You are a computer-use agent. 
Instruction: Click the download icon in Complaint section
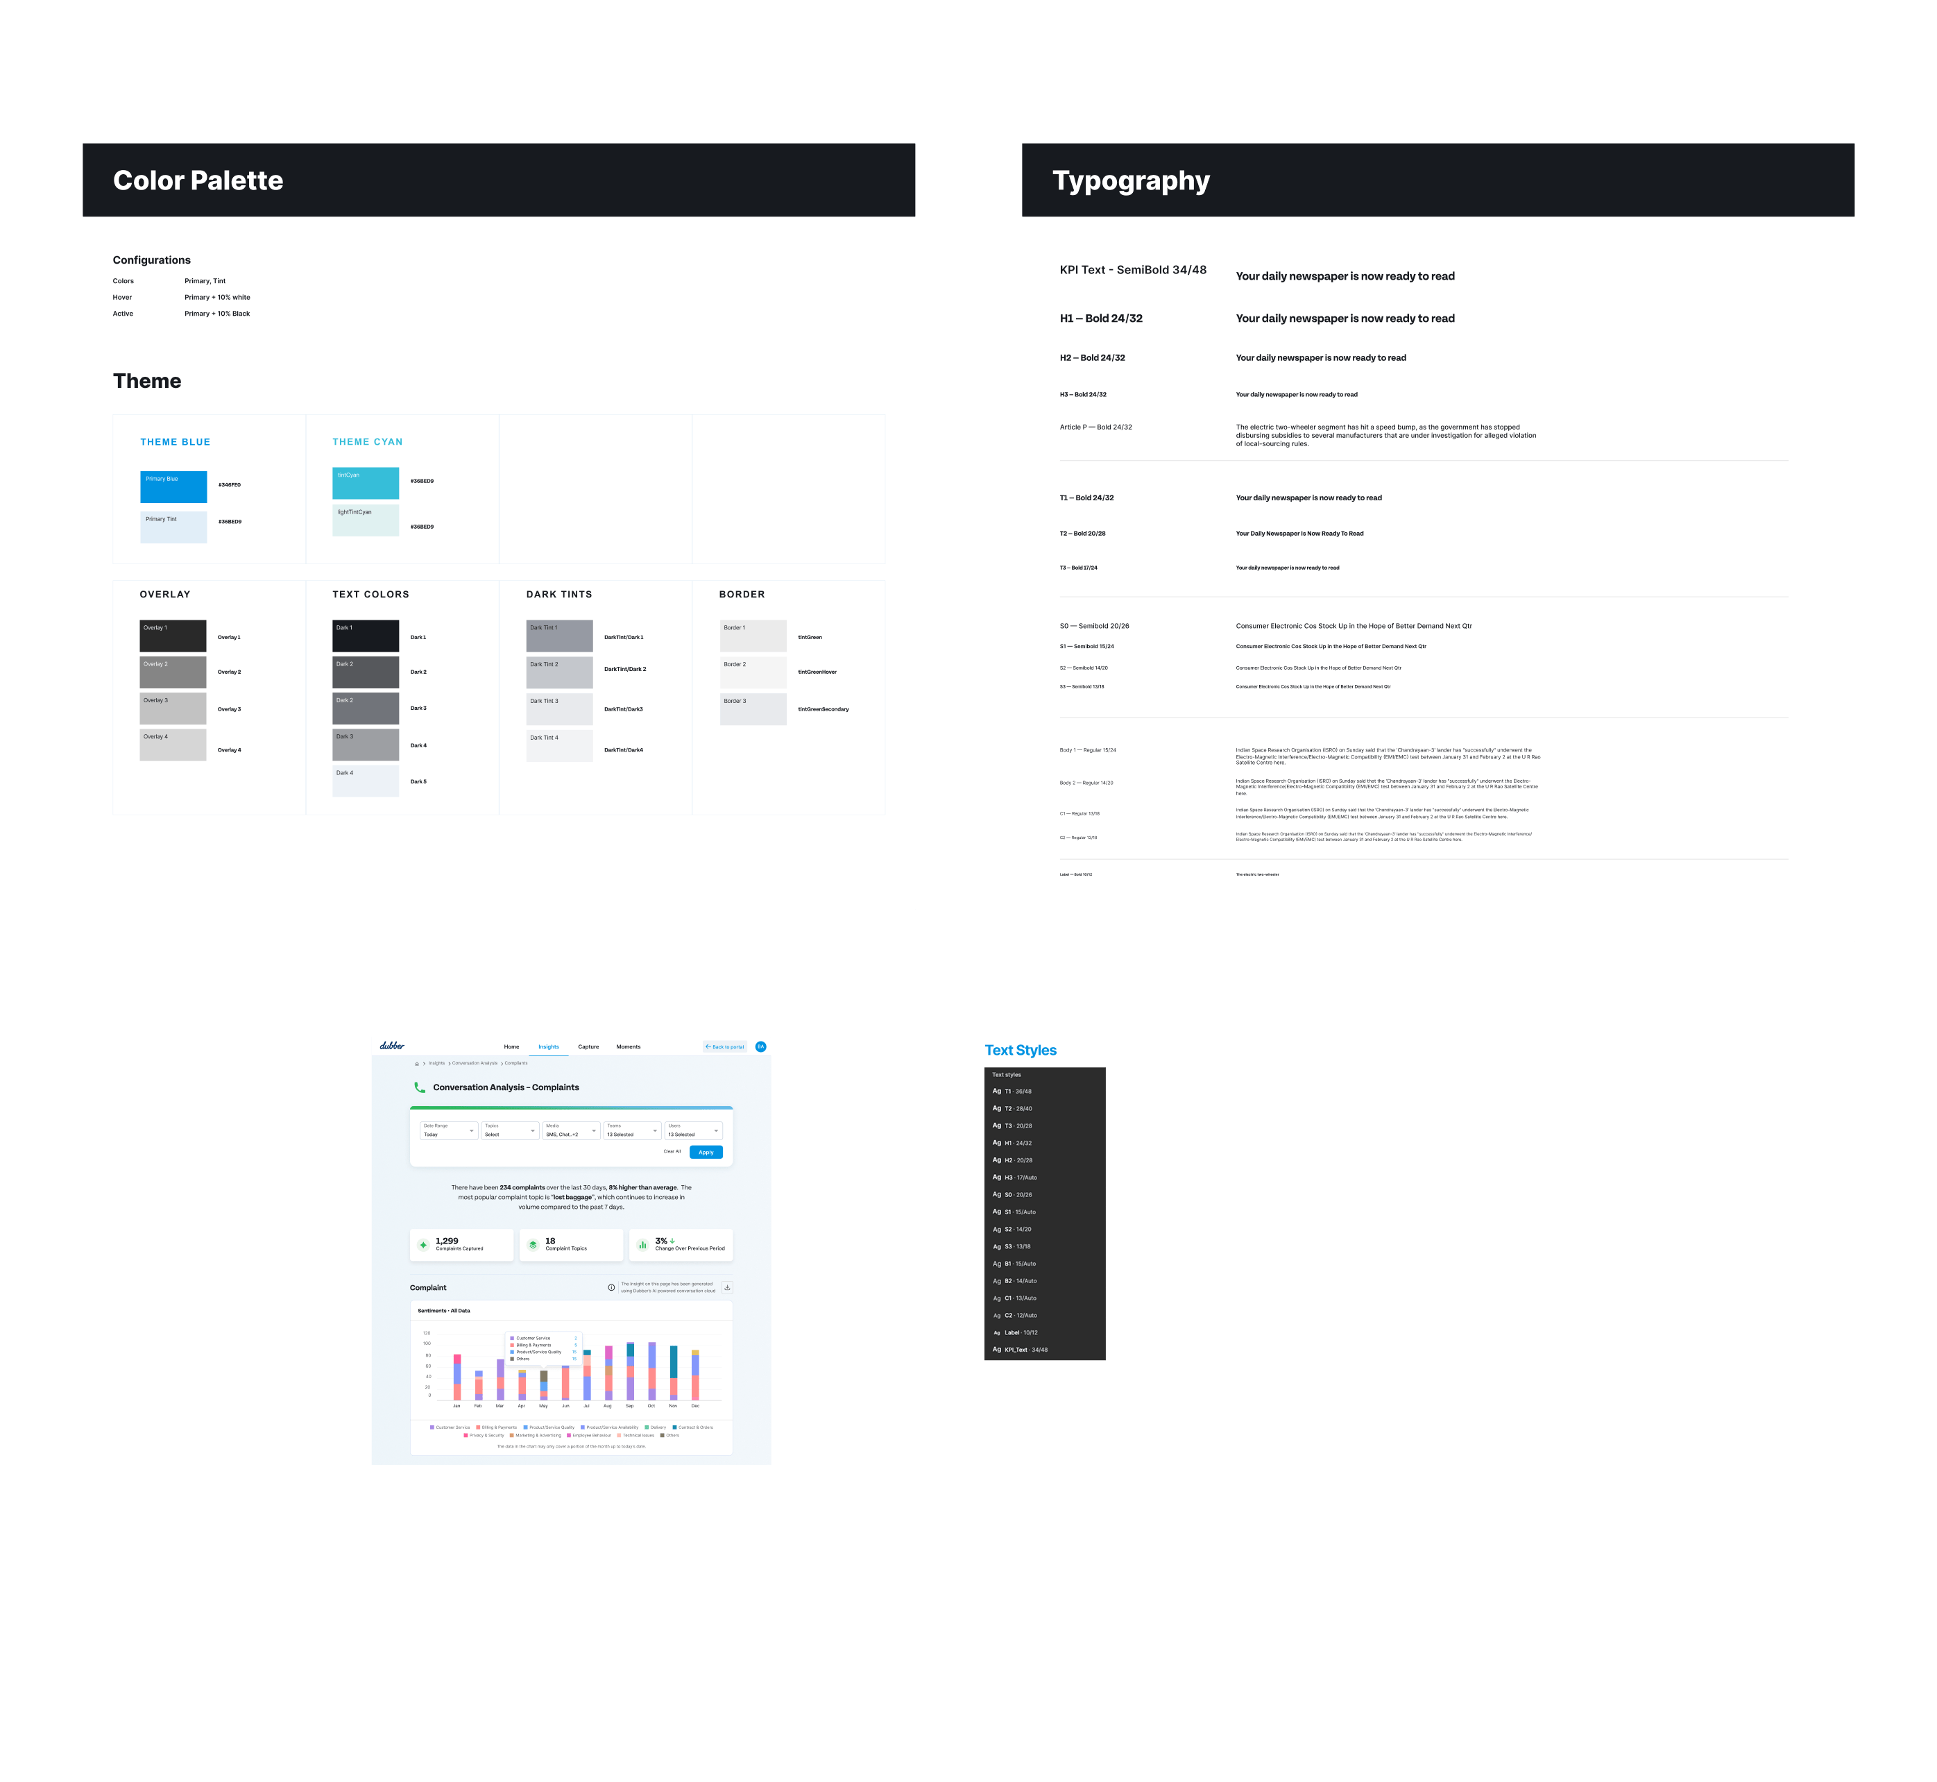(x=727, y=1287)
